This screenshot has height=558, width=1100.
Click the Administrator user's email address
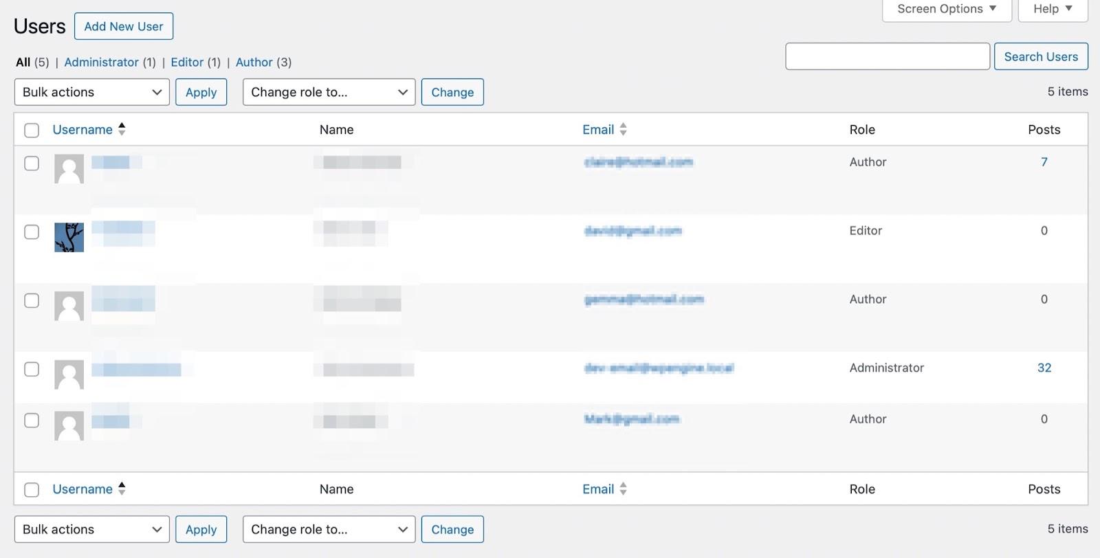pos(659,368)
